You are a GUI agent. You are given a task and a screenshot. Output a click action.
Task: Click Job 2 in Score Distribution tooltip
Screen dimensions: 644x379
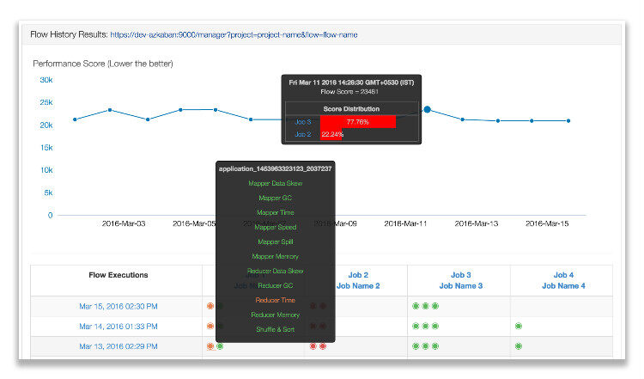pos(303,134)
